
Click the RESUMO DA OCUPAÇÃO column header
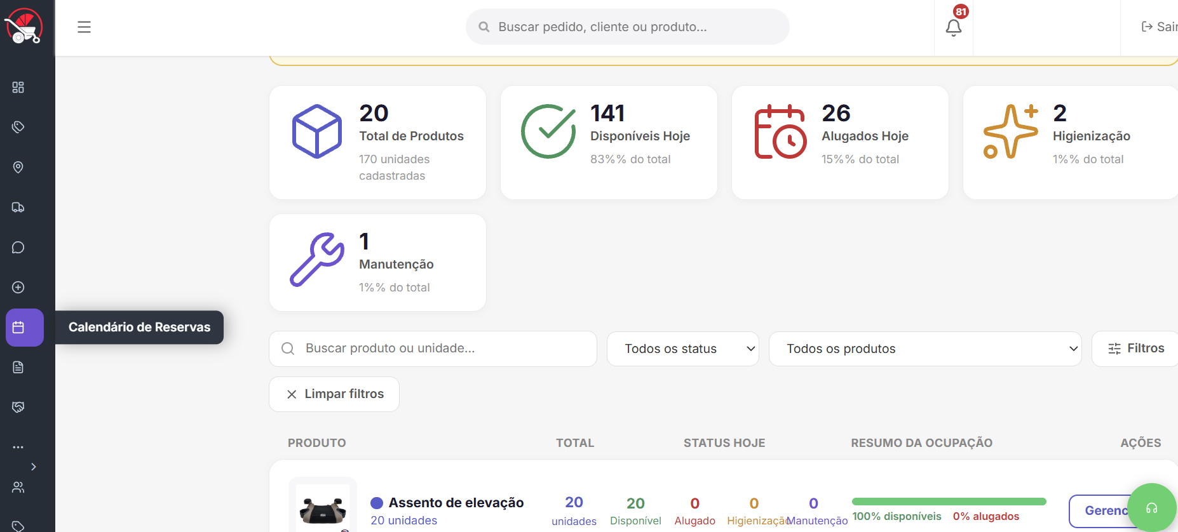point(921,443)
